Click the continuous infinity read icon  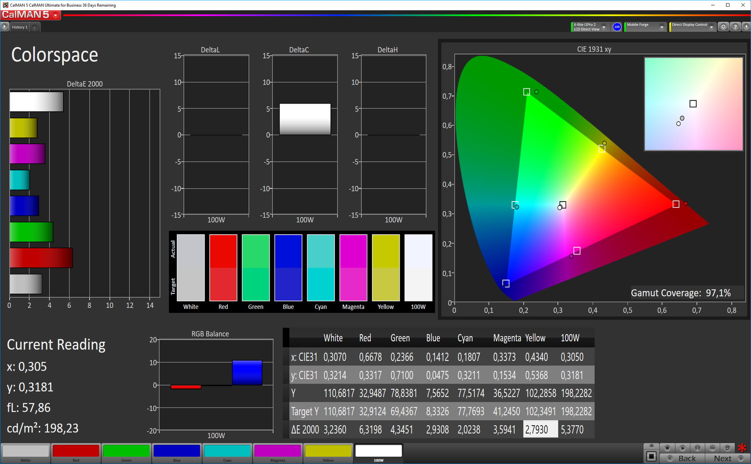tap(712, 448)
